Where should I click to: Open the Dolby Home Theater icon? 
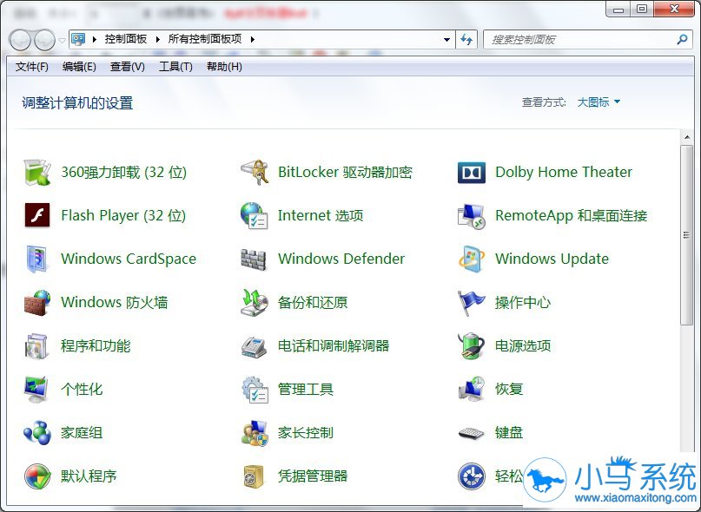(471, 173)
